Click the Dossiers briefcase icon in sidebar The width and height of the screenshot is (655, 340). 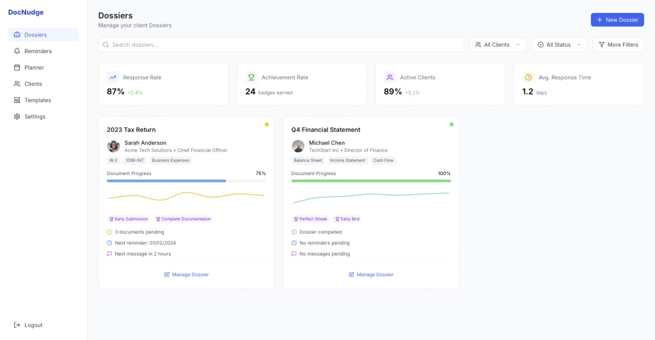[x=17, y=35]
